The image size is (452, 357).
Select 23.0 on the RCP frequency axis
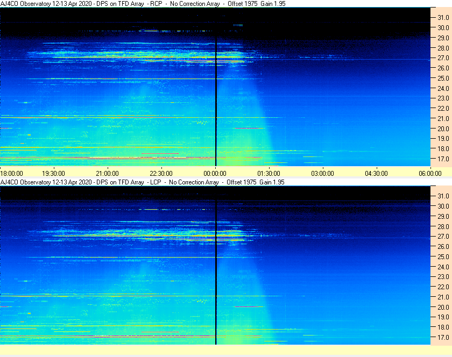tap(443, 98)
